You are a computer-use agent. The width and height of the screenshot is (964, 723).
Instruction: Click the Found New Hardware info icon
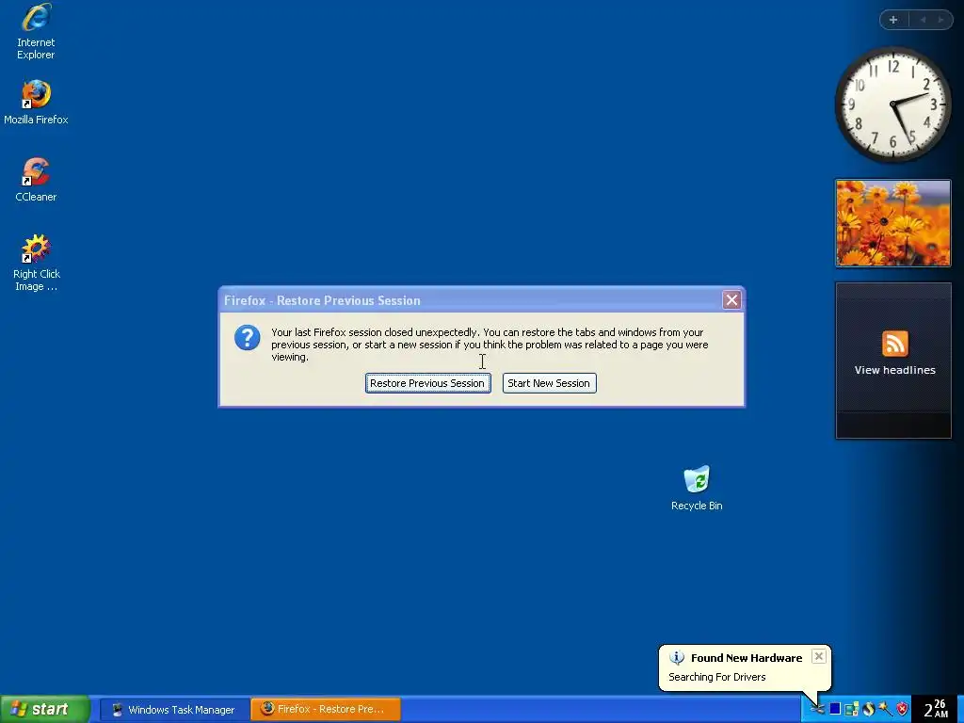676,658
